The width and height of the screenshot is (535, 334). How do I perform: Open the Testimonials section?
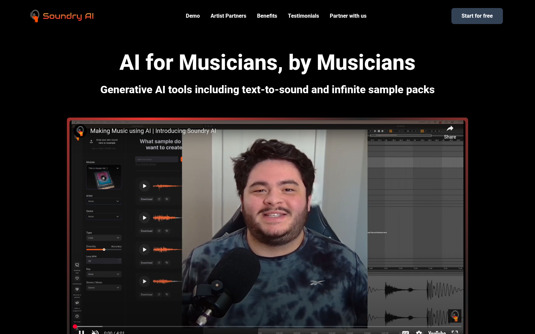click(x=303, y=16)
